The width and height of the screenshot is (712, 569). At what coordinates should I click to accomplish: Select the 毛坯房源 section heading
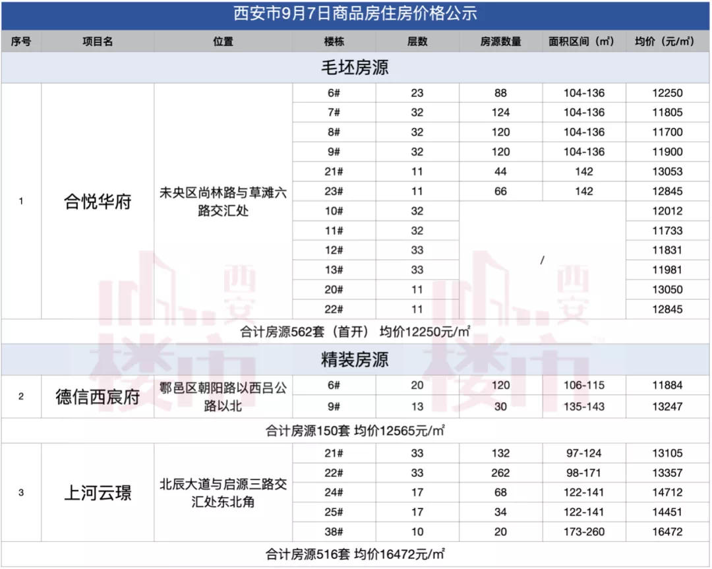355,67
